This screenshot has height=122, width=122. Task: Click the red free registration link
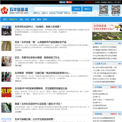pyautogui.click(x=91, y=2)
